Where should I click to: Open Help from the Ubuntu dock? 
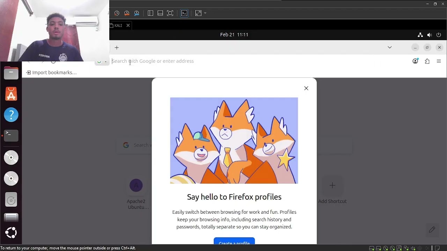(x=11, y=115)
